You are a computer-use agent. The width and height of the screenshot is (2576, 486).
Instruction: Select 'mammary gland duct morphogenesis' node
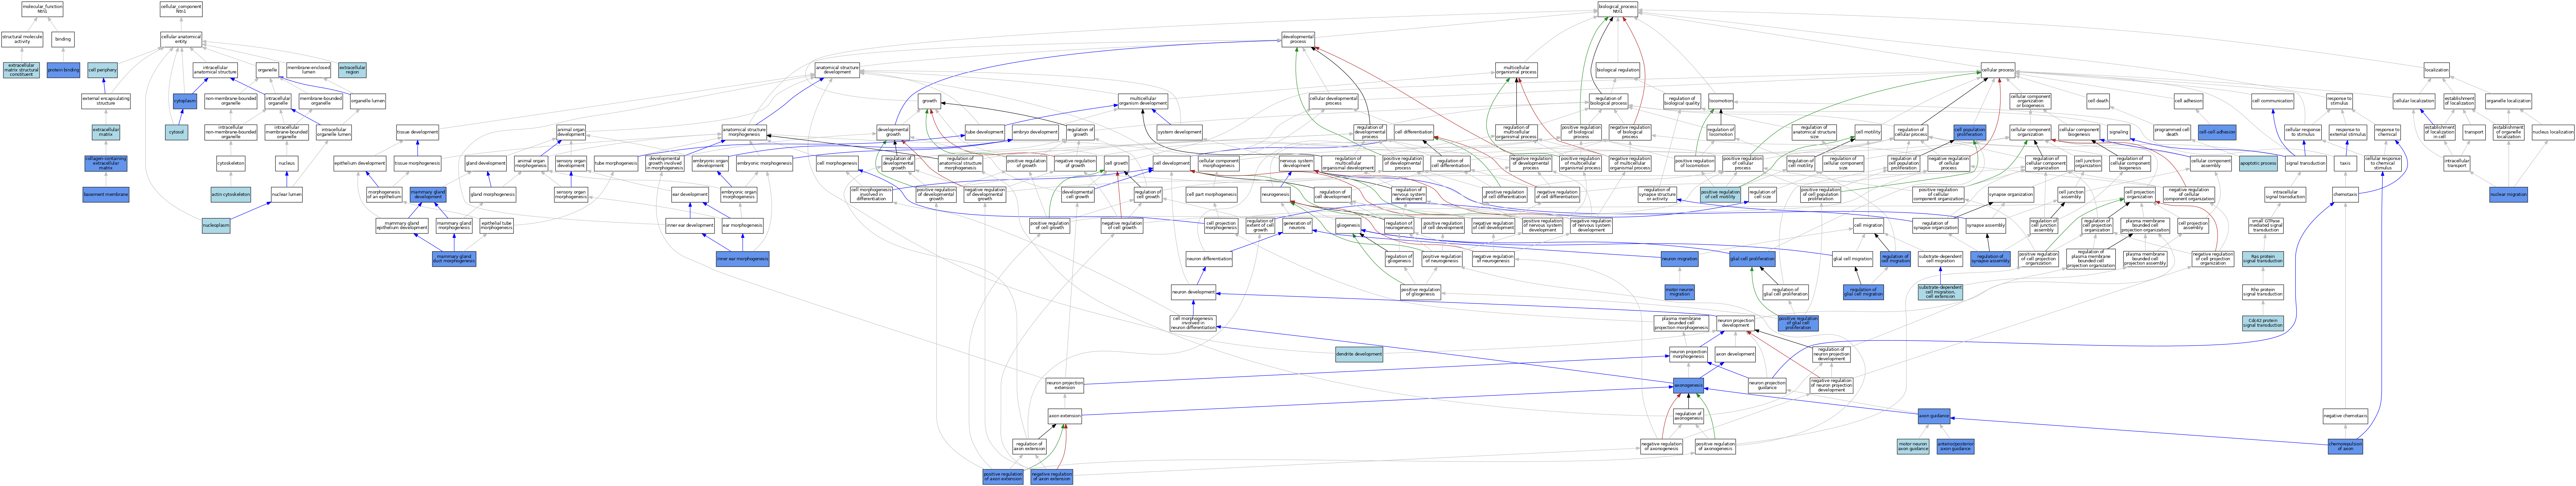[454, 259]
